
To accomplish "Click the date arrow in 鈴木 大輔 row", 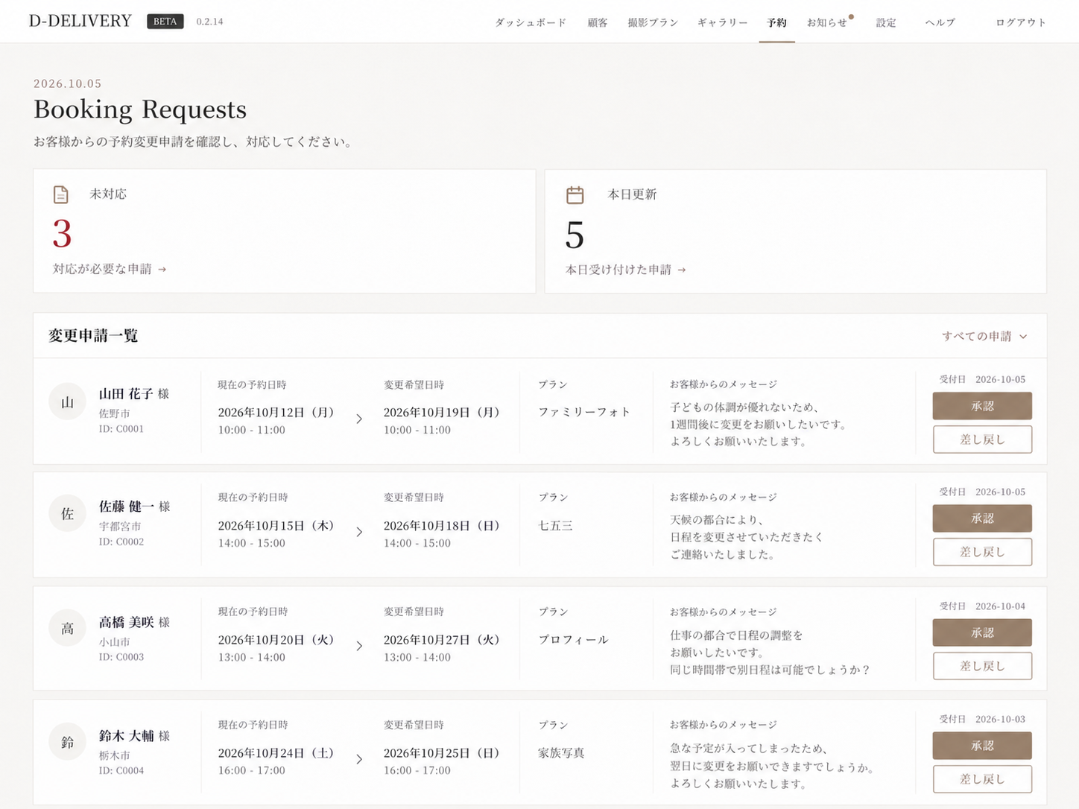I will click(359, 759).
